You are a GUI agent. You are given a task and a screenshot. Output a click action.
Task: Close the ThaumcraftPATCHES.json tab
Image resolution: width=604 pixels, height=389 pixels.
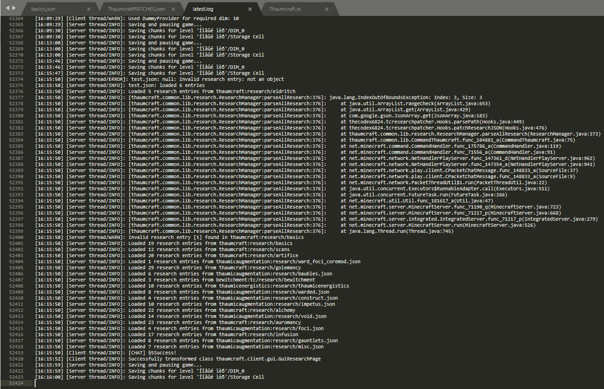[174, 9]
